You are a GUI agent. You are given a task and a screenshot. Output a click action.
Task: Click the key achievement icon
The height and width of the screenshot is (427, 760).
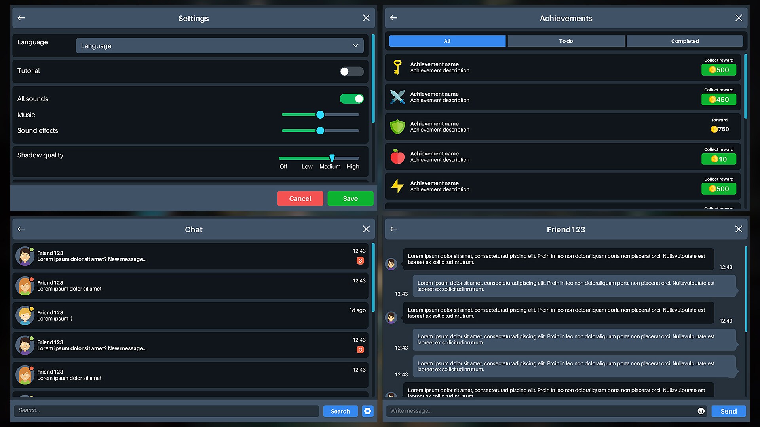coord(397,67)
